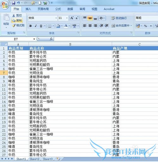Click the Cut (剪切) scissors icon
Screen dimensions: 158x162
14,16
